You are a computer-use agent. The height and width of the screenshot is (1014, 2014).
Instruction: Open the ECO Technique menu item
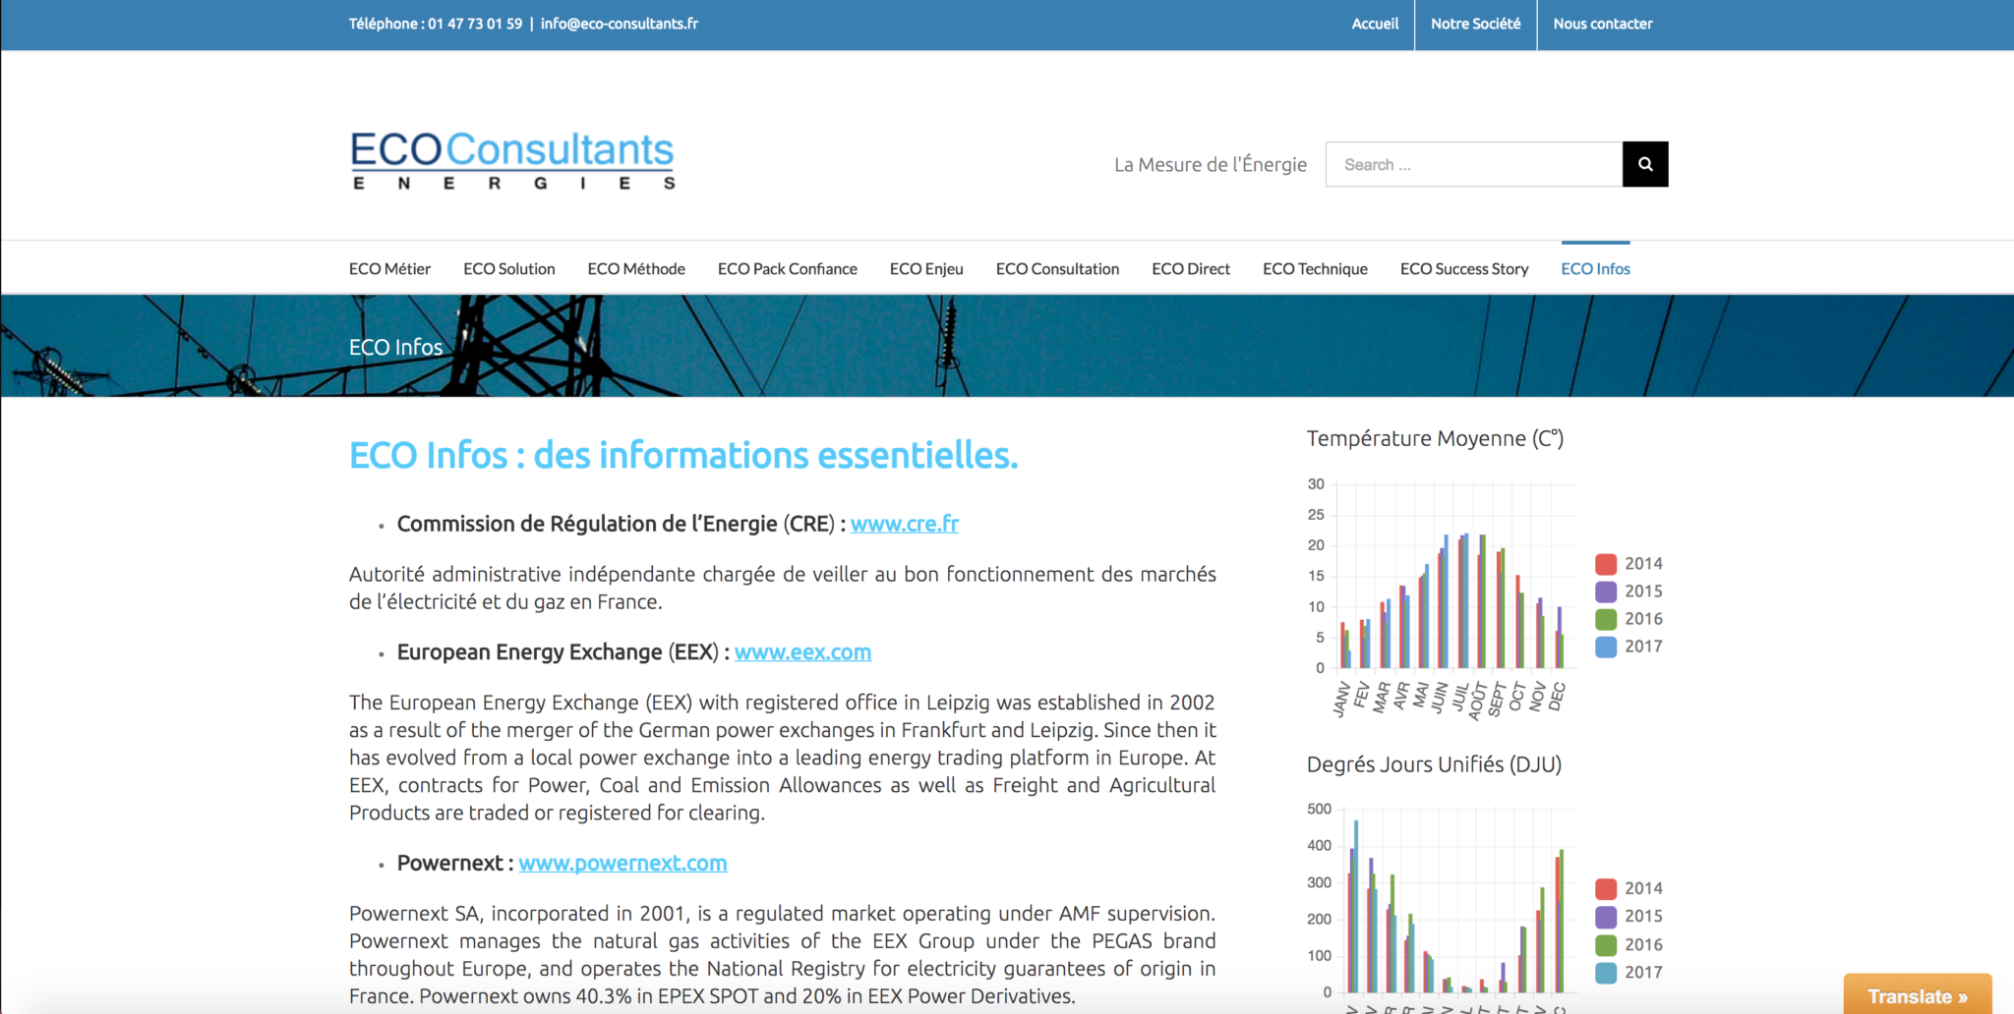tap(1315, 268)
